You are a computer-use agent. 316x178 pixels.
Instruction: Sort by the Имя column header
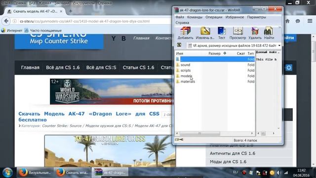[x=180, y=53]
